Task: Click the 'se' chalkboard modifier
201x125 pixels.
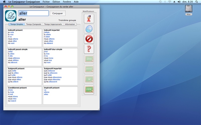Action: click(89, 79)
